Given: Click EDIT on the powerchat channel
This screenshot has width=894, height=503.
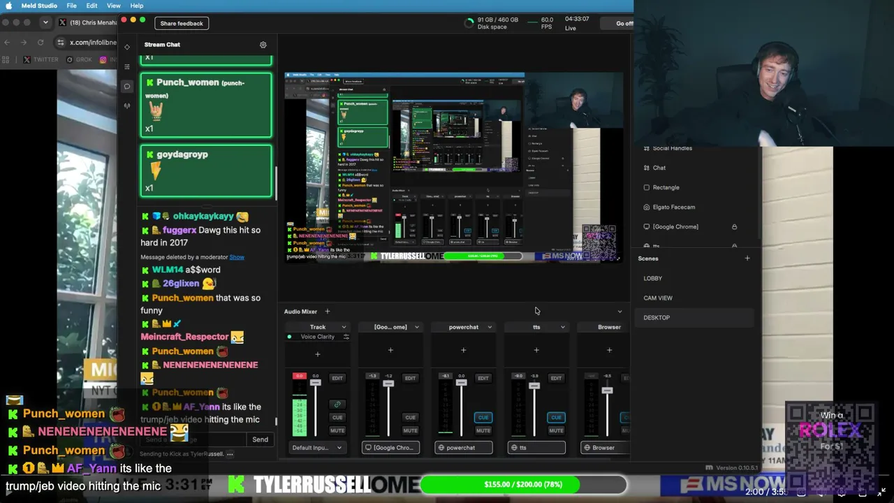Looking at the screenshot, I should pos(483,379).
